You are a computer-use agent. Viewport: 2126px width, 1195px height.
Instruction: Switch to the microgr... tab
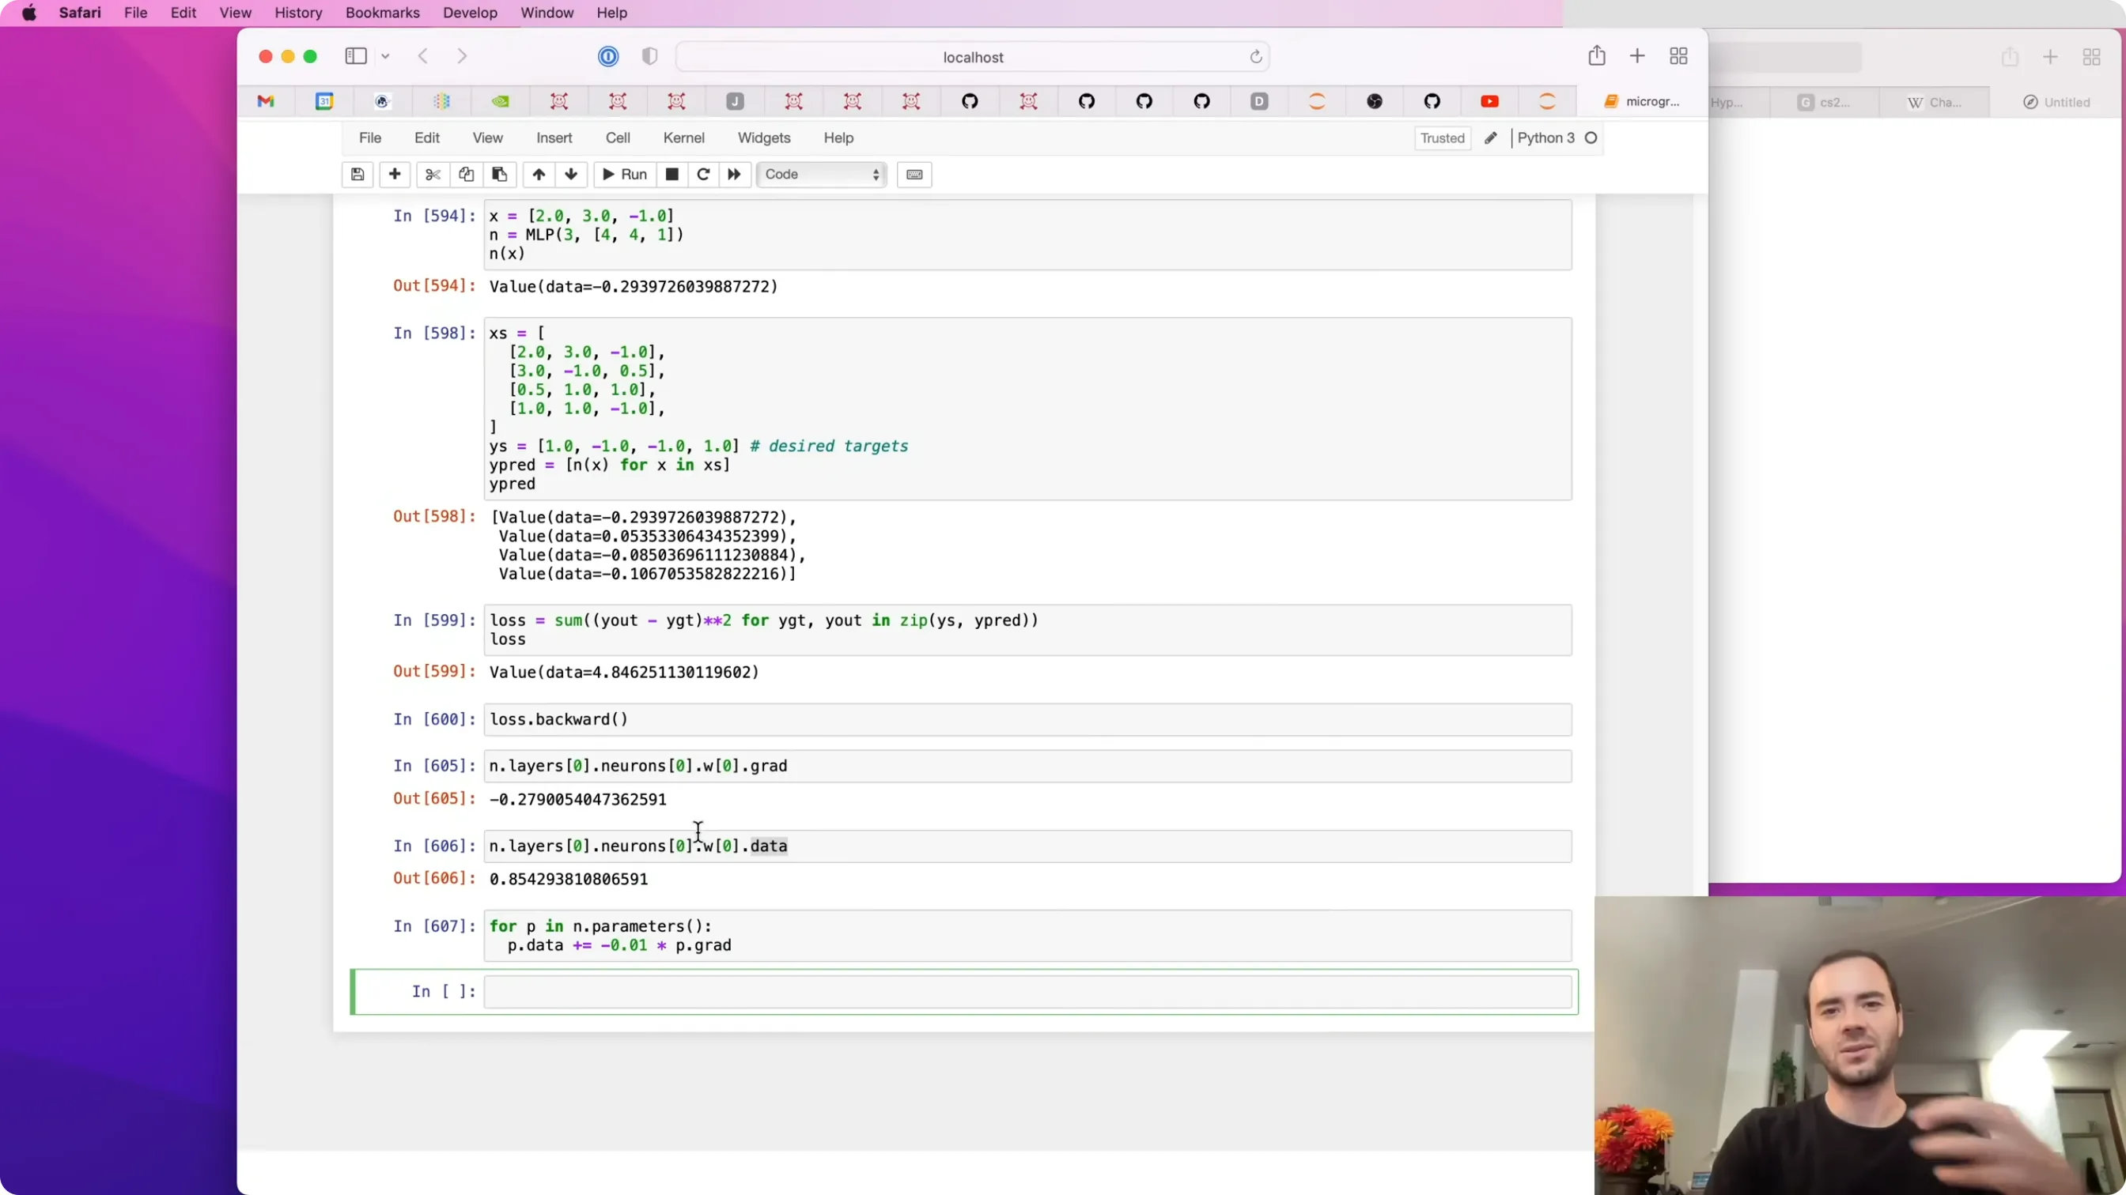point(1643,101)
